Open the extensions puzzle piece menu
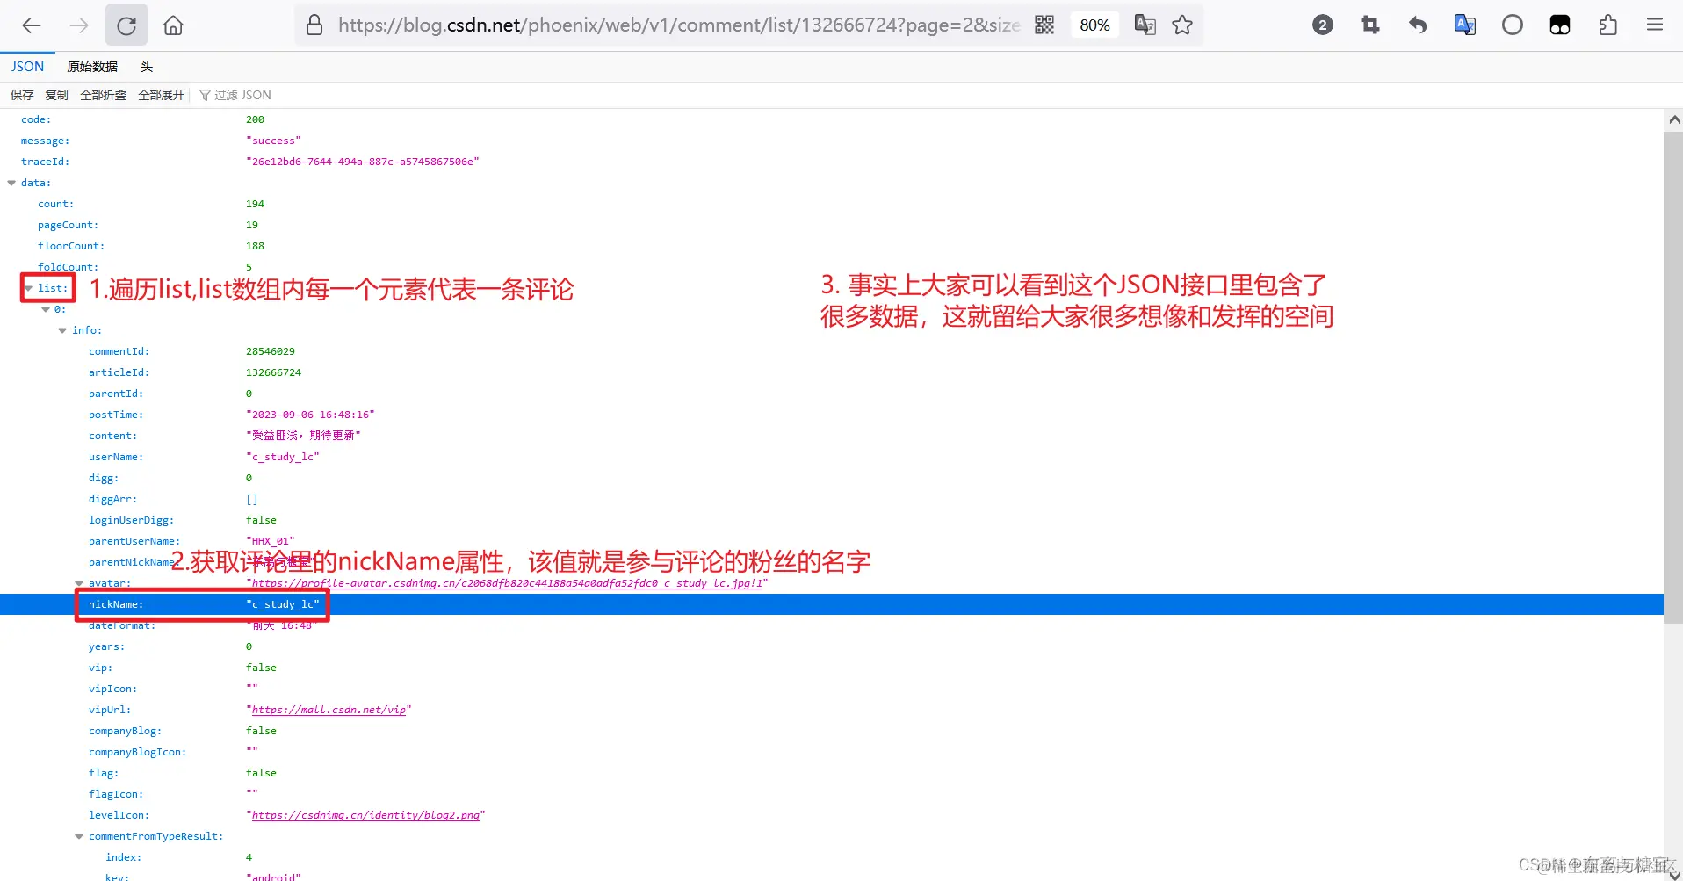 tap(1607, 25)
